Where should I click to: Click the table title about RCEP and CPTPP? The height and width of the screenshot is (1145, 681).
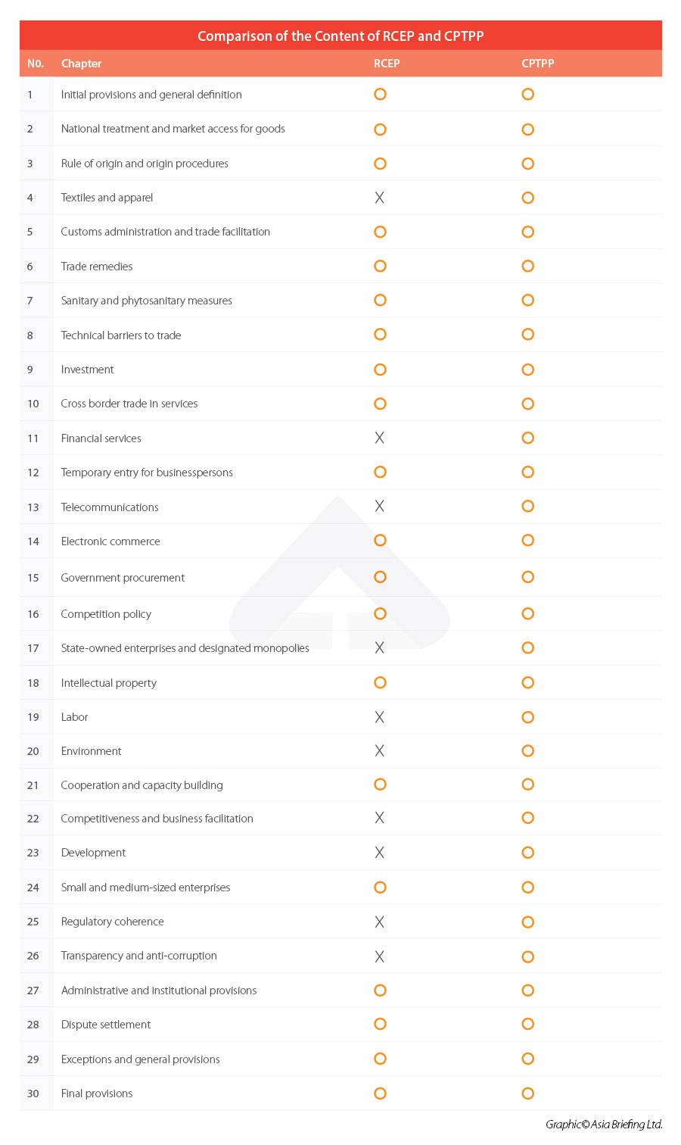pos(340,36)
